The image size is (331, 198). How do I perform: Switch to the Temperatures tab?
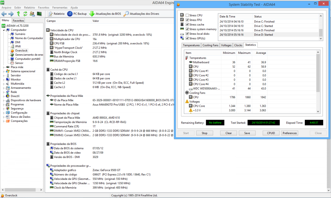pos(191,45)
